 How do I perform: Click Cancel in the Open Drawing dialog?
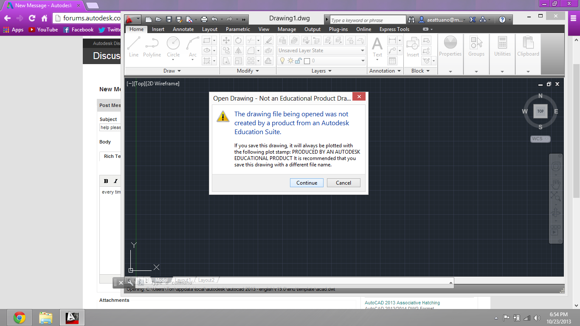pos(343,183)
